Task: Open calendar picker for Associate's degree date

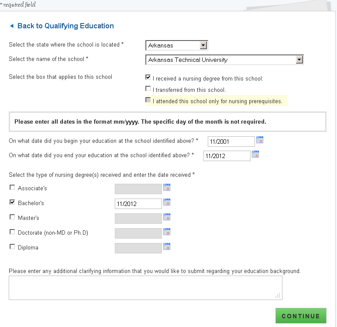Action: tap(167, 187)
